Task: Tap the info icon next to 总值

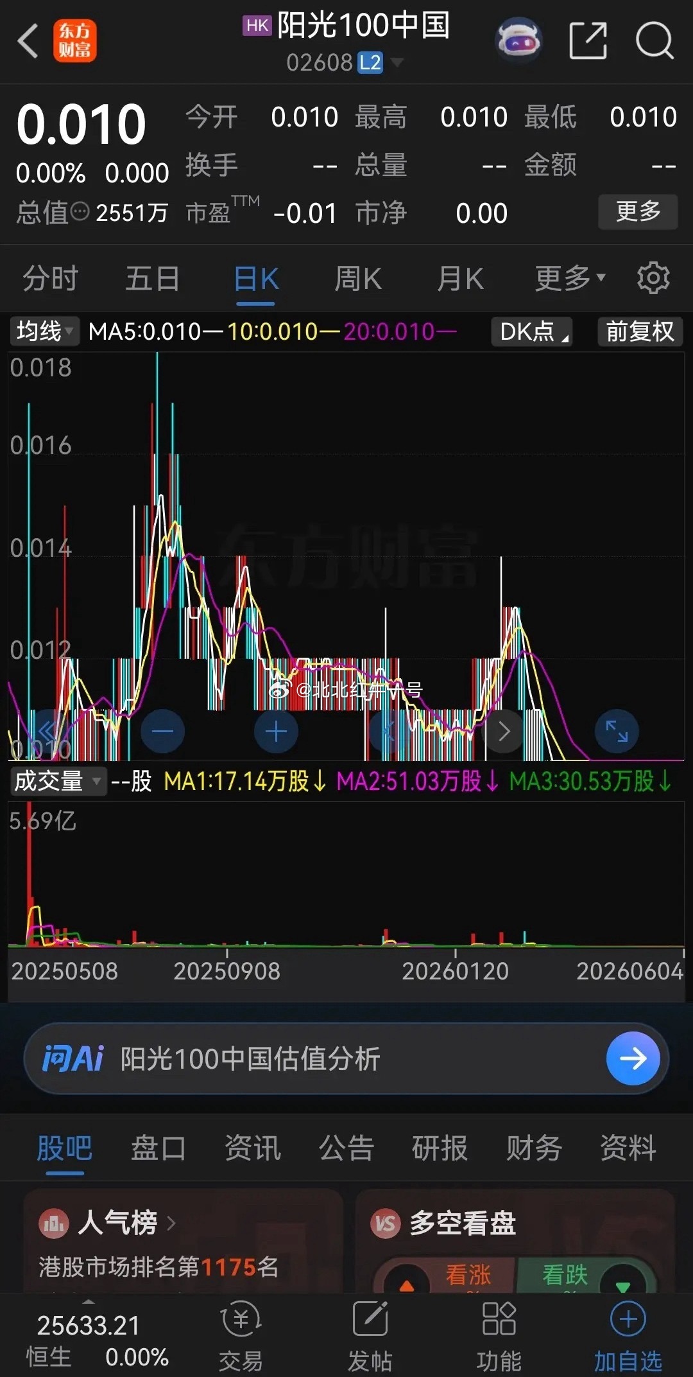Action: pos(80,211)
